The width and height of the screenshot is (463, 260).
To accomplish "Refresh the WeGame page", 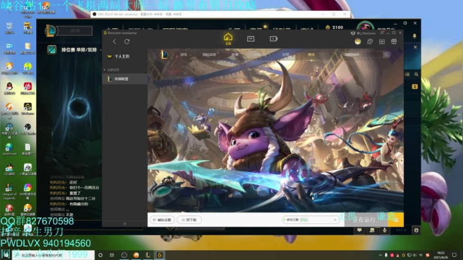I will [x=127, y=42].
